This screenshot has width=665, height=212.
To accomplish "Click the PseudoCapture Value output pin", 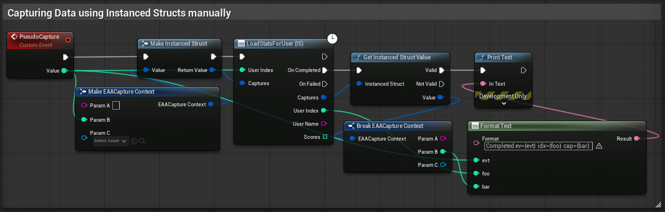I will (x=64, y=70).
